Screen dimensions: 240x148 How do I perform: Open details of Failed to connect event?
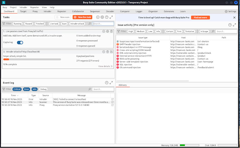click(x=113, y=99)
